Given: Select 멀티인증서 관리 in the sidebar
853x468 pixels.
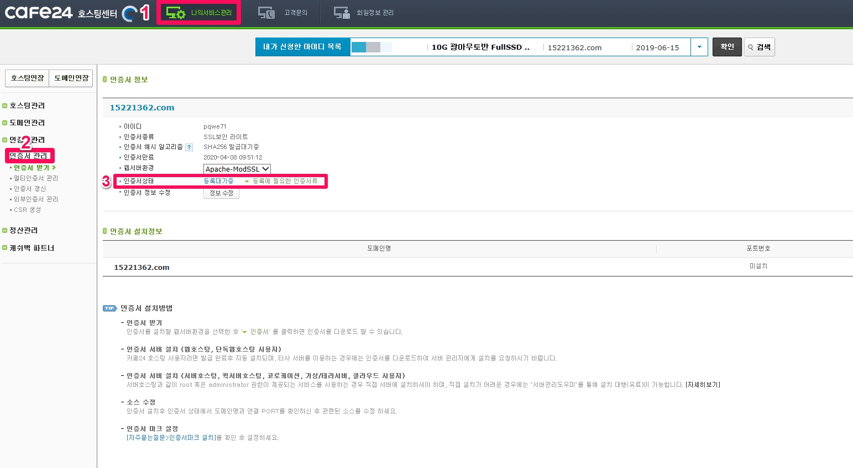Looking at the screenshot, I should pos(35,178).
